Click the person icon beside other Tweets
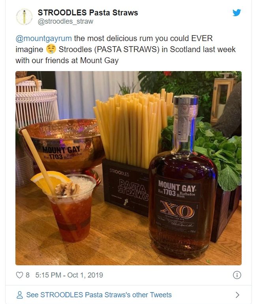This screenshot has width=259, height=304. click(x=20, y=295)
